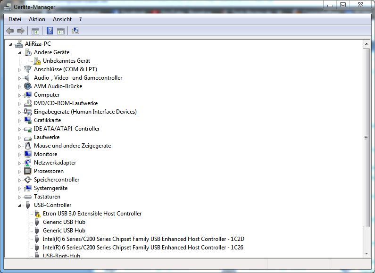Select the Intel USB Enhanced Host Controller - 1C2D

pos(143,239)
